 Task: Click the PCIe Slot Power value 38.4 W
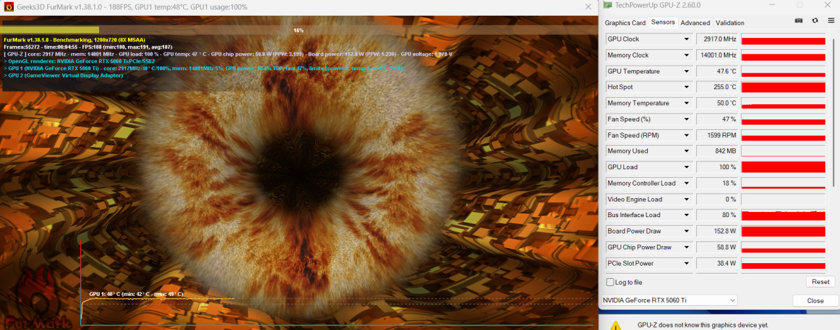tap(717, 263)
